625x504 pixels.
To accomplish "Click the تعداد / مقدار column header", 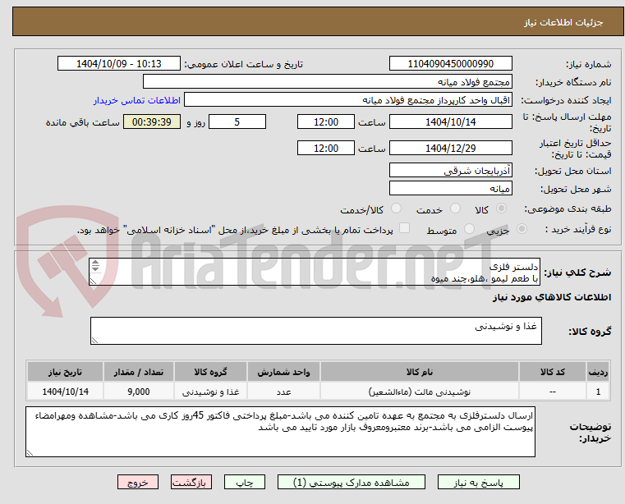I will point(138,372).
